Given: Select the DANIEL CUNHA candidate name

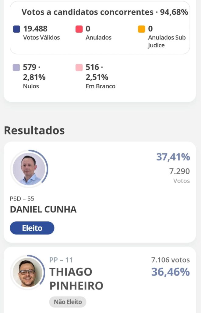Looking at the screenshot, I should coord(43,209).
